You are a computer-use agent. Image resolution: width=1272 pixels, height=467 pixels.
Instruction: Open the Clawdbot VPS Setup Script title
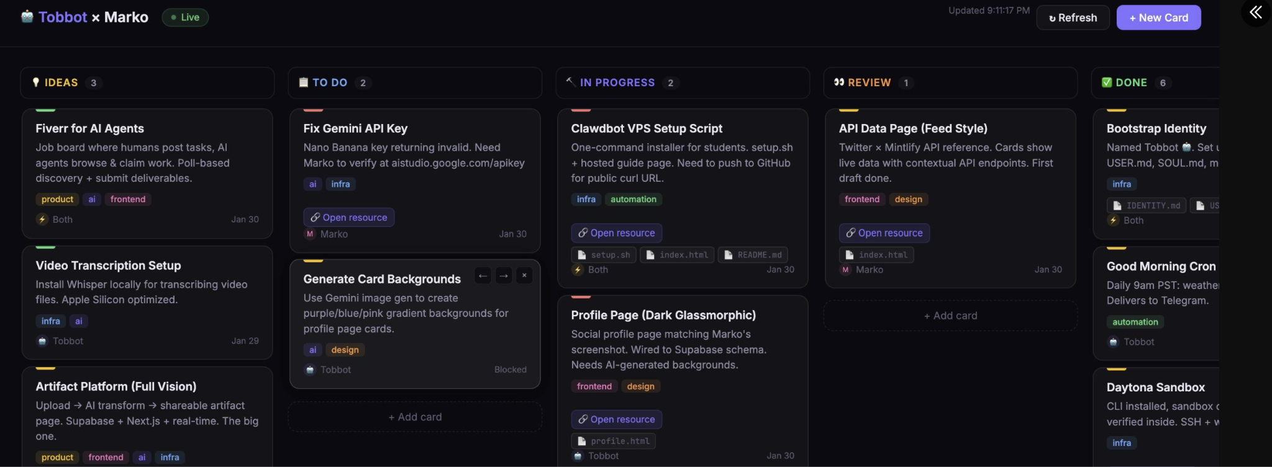click(647, 128)
